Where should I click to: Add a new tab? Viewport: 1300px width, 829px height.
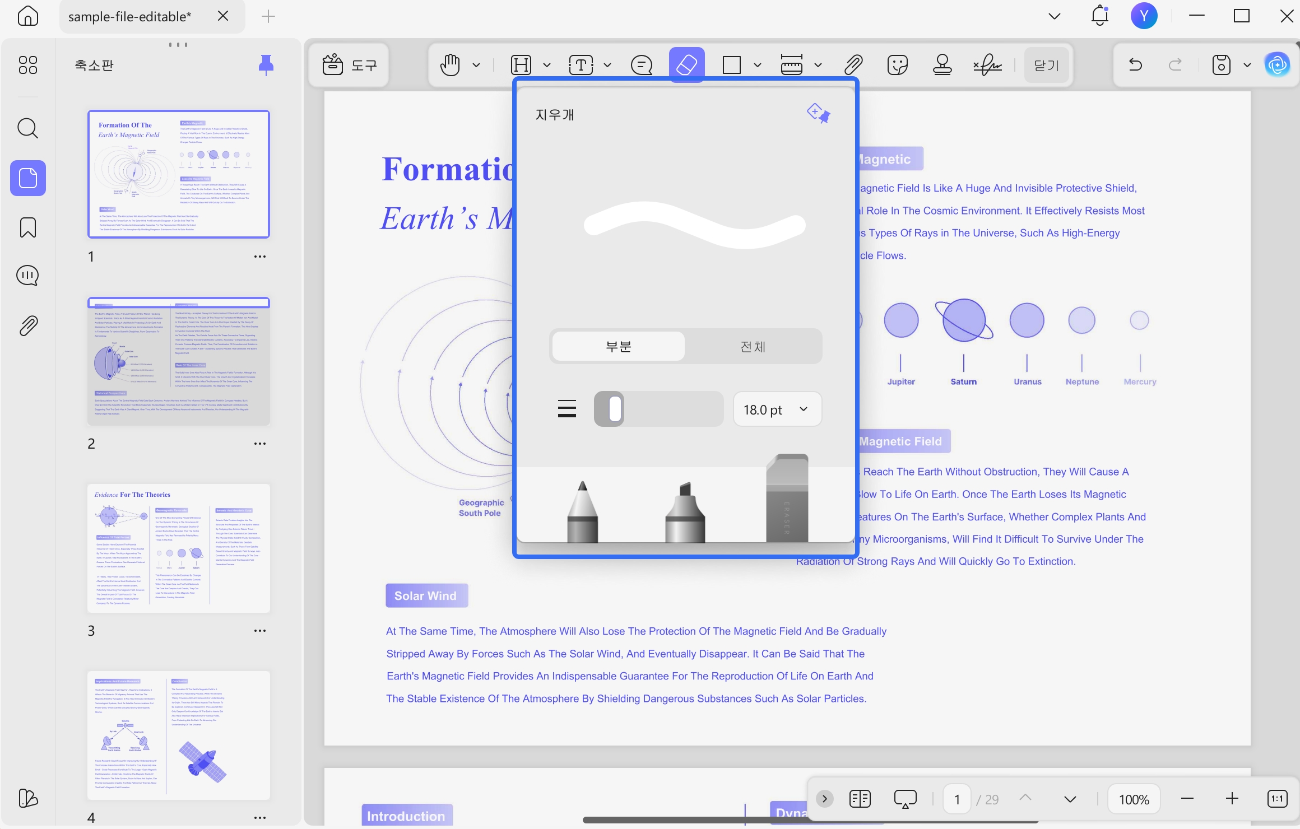point(268,16)
